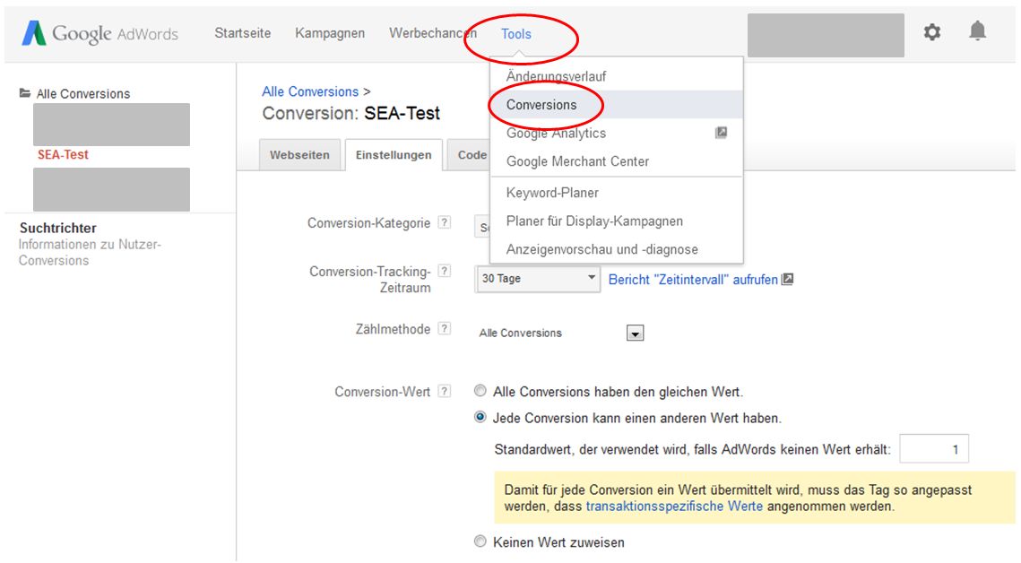Select 'Alle Conversions haben den gleichen Wert'
Image resolution: width=1021 pixels, height=563 pixels.
480,390
